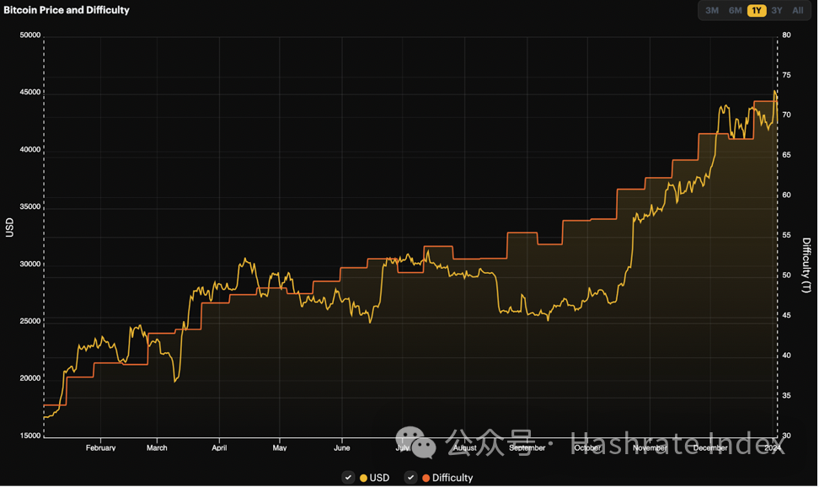Toggle the USD series checkbox

coord(348,478)
